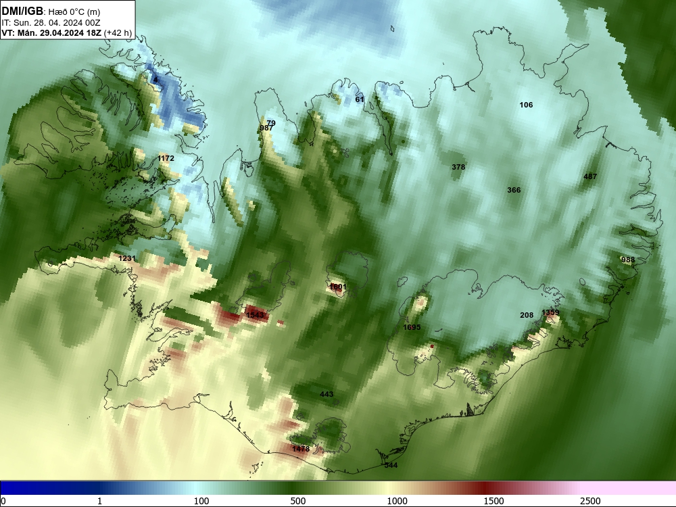Click the 208 value label
Image resolution: width=676 pixels, height=507 pixels.
[x=527, y=315]
